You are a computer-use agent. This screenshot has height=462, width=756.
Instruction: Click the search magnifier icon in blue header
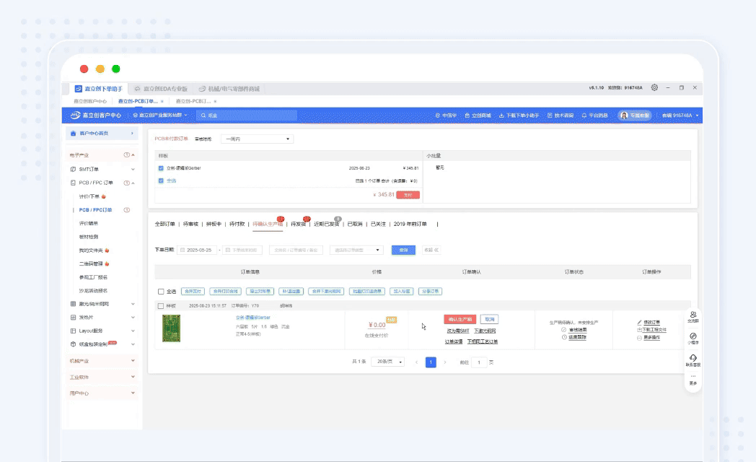[x=203, y=115]
